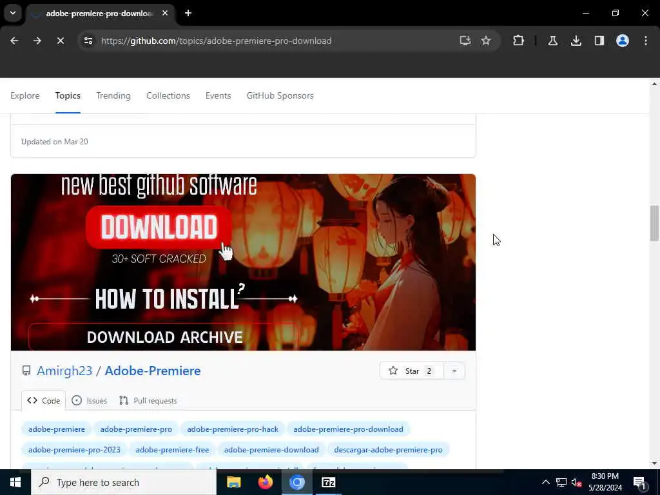
Task: Bookmark this page with the star icon
Action: [x=486, y=41]
